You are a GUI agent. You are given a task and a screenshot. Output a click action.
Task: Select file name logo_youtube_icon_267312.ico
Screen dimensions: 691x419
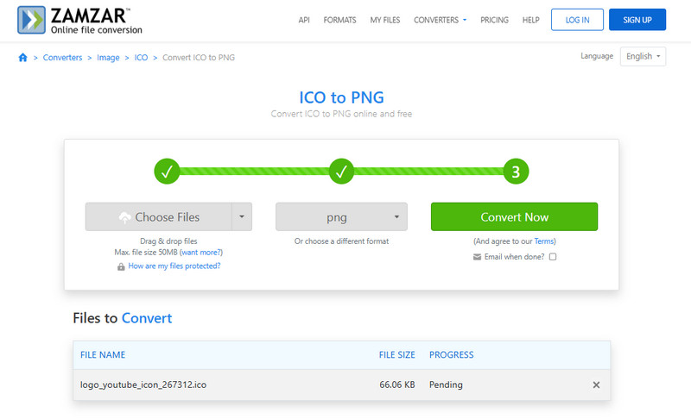(x=143, y=385)
